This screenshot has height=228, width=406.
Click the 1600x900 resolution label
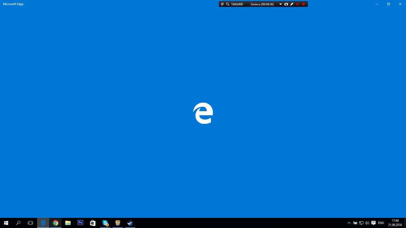pos(237,4)
